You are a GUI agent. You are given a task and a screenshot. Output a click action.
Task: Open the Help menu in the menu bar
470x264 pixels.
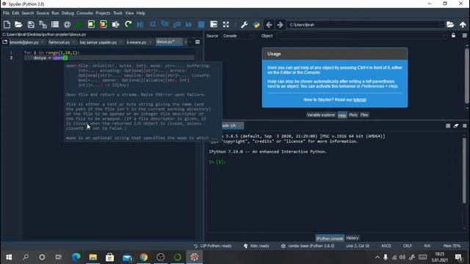pyautogui.click(x=140, y=13)
